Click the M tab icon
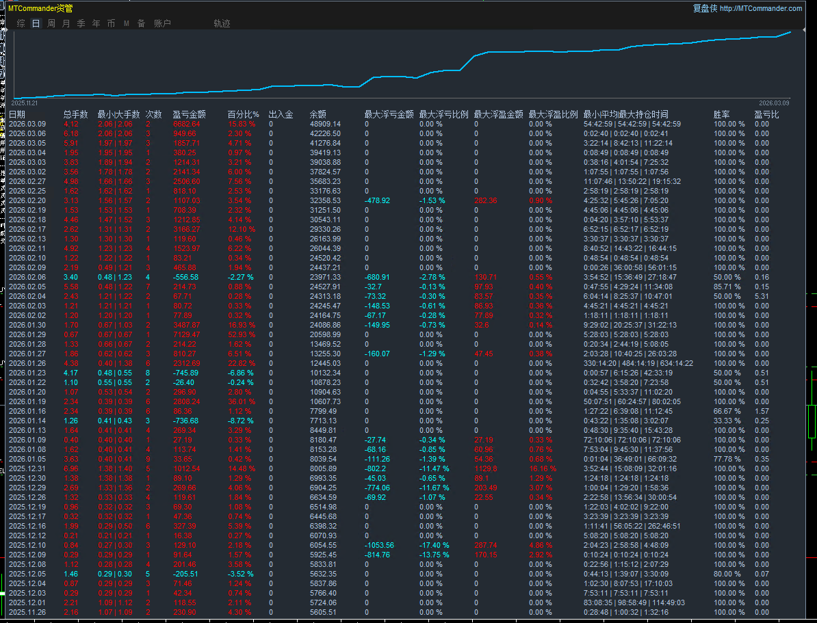This screenshot has height=623, width=817. pos(127,23)
